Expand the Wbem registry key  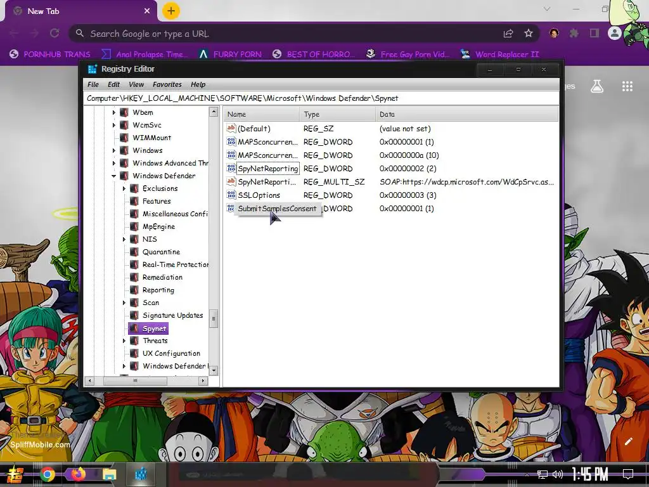[x=114, y=112]
